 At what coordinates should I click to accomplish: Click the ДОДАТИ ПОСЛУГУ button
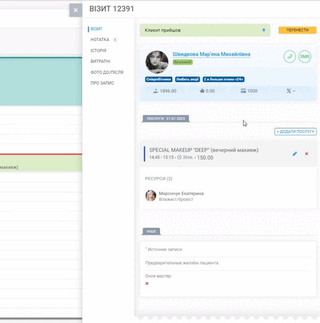click(x=295, y=132)
